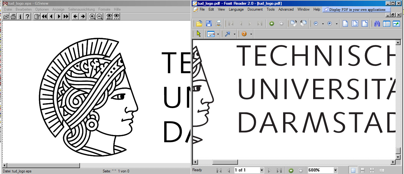The height and width of the screenshot is (174, 404).
Task: Click the green back arrow in Foxit status bar
Action: tap(291, 170)
